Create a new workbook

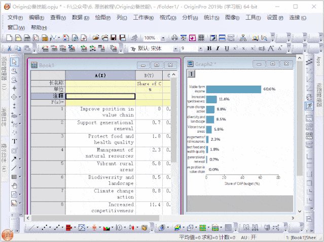(27, 38)
